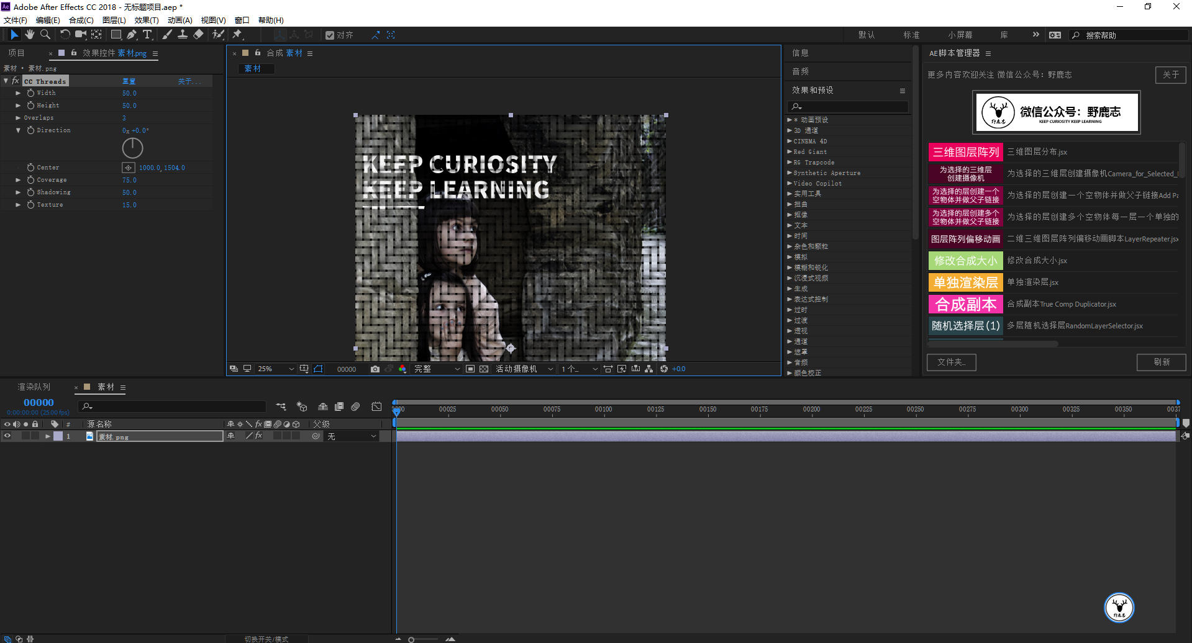Image resolution: width=1192 pixels, height=643 pixels.
Task: Select the Pan Behind anchor point tool
Action: pos(96,35)
